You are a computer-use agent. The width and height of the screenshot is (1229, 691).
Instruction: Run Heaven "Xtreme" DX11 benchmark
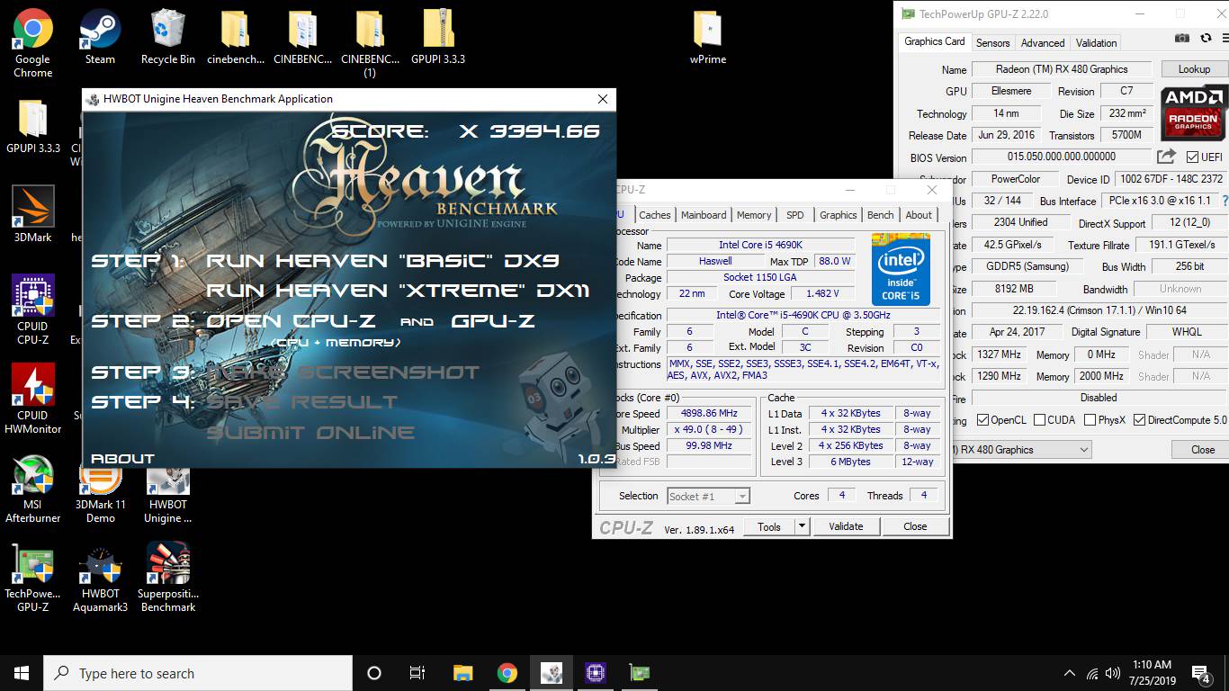[x=398, y=291]
